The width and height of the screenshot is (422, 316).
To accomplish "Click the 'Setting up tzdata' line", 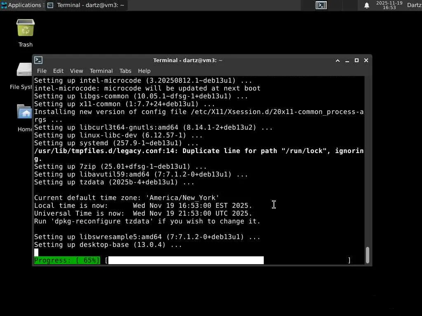I will (114, 182).
